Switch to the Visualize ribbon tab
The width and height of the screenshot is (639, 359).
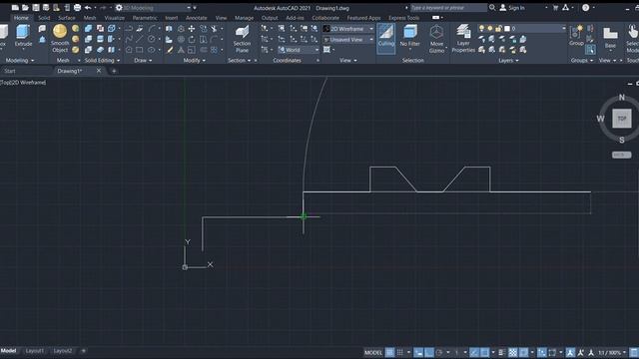pos(115,18)
